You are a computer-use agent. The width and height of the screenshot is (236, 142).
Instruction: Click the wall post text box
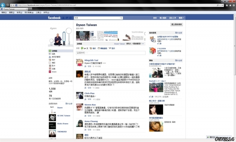pyautogui.click(x=111, y=53)
